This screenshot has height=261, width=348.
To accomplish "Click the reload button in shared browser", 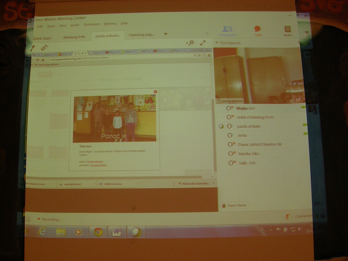I will coord(37,60).
